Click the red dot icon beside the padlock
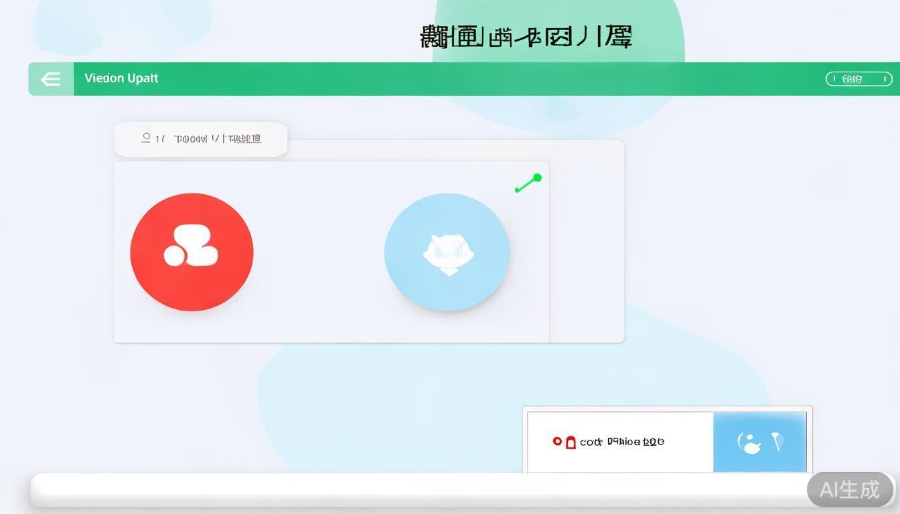The height and width of the screenshot is (514, 900). point(558,442)
